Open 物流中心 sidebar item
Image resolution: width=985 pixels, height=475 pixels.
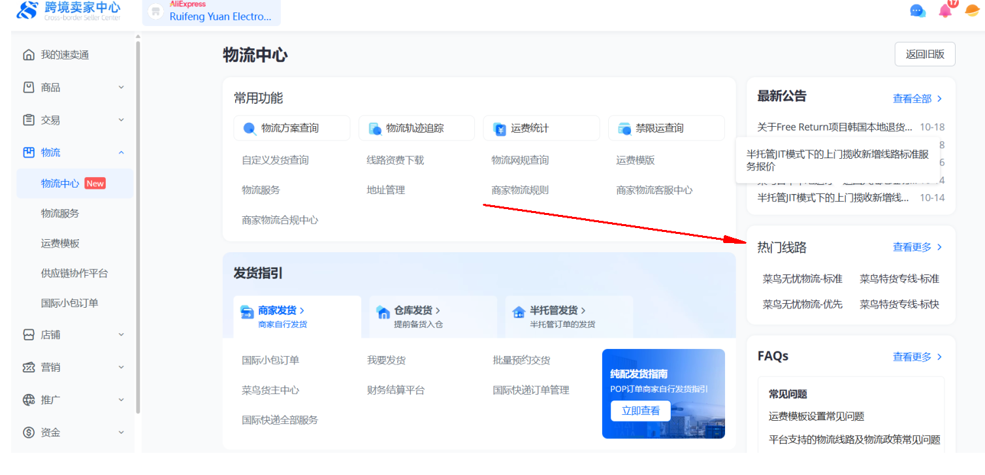[x=75, y=184]
